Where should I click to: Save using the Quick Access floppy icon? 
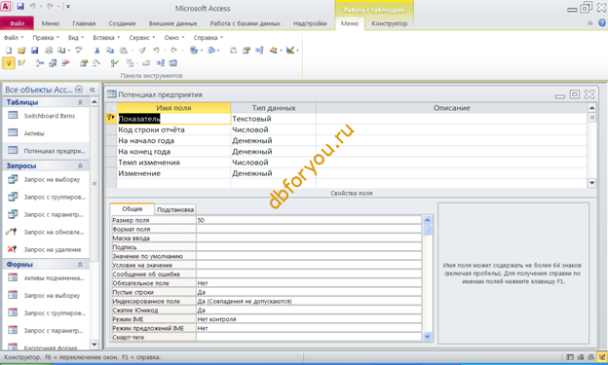click(x=20, y=6)
